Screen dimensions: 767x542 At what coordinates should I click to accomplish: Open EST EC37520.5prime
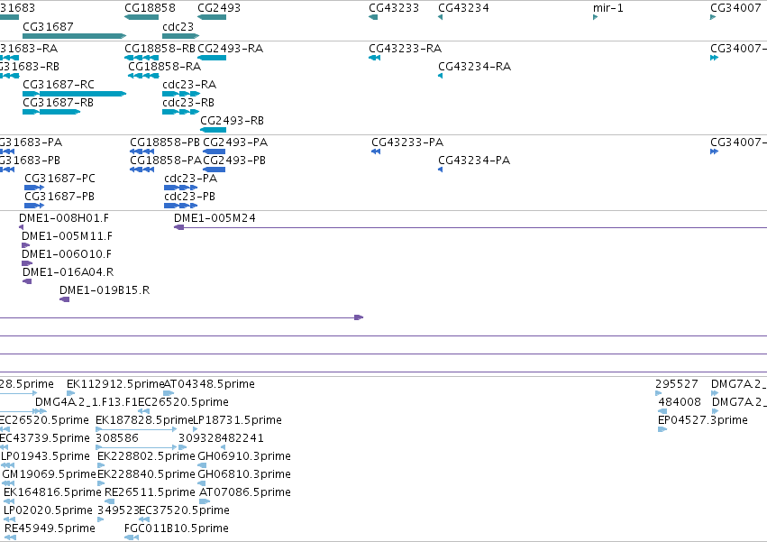[184, 511]
